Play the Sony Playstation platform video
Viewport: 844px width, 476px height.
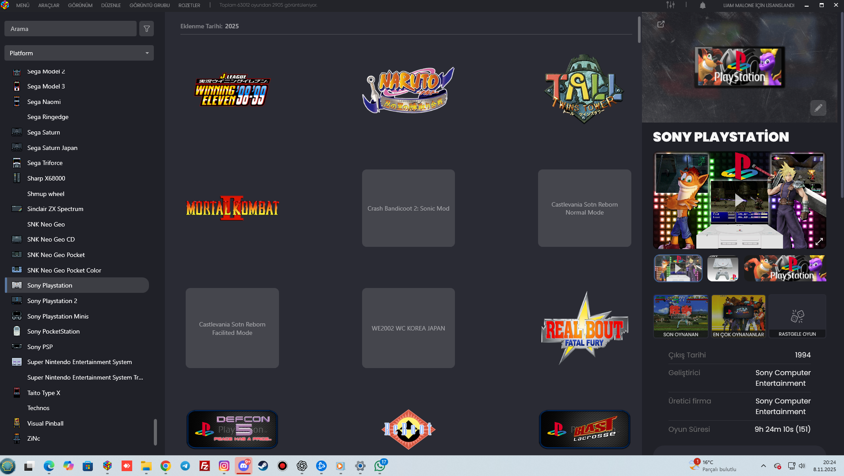[739, 200]
